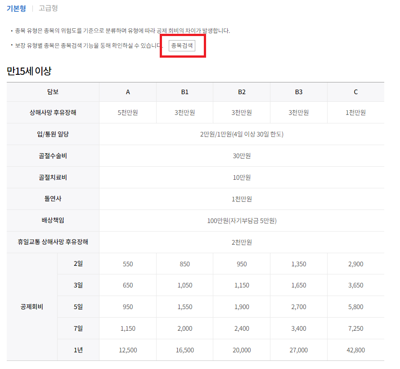Select column header B3
The width and height of the screenshot is (400, 369).
299,92
